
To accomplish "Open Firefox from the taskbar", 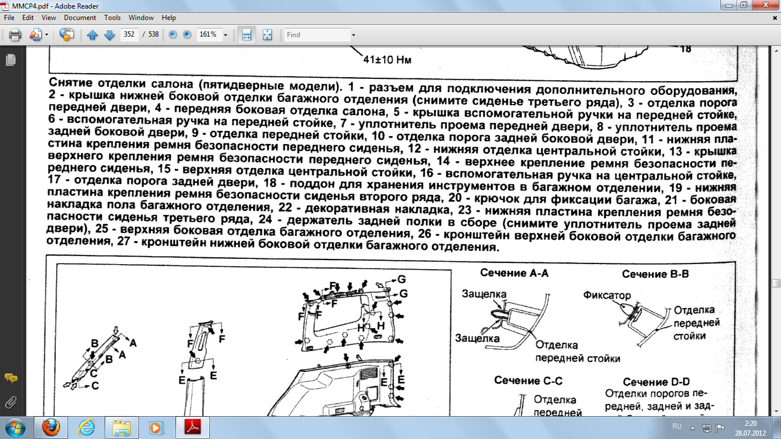I will click(51, 427).
